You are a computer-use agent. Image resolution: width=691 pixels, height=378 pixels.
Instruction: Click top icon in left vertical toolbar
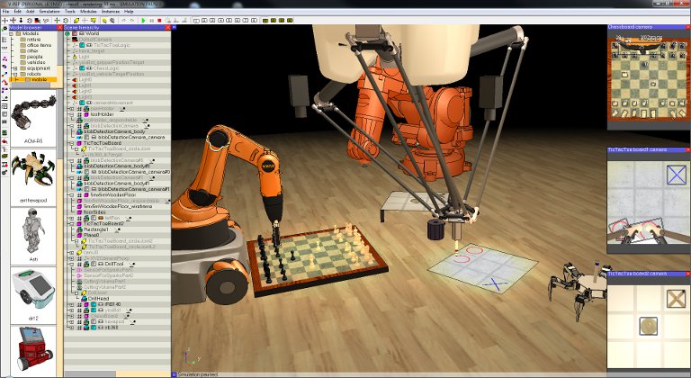click(x=4, y=28)
